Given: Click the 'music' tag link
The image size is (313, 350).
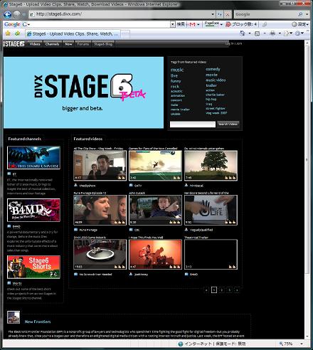Looking at the screenshot, I should coord(177,70).
